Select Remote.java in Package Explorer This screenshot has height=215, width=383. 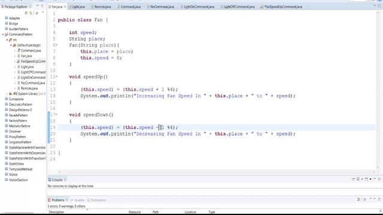29,88
